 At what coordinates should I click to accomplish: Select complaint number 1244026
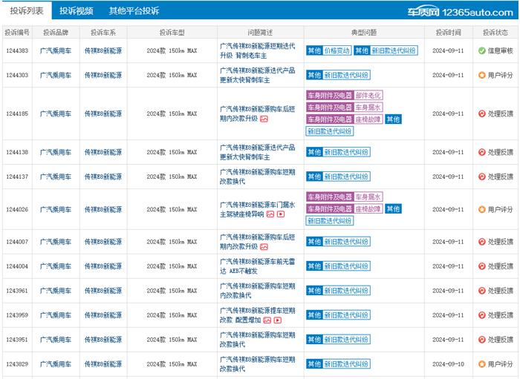(17, 209)
